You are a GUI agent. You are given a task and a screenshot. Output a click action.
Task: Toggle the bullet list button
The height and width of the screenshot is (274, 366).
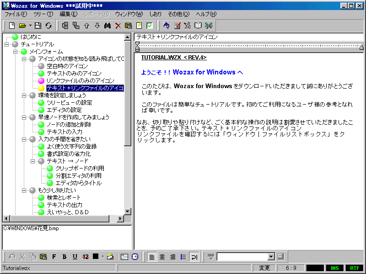click(x=183, y=257)
